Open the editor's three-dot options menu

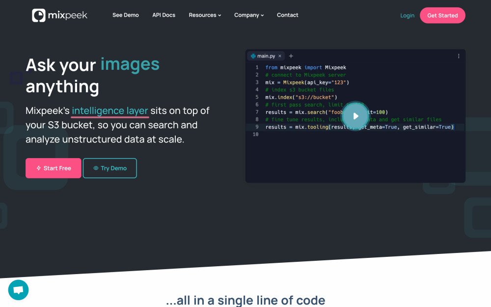tap(459, 56)
